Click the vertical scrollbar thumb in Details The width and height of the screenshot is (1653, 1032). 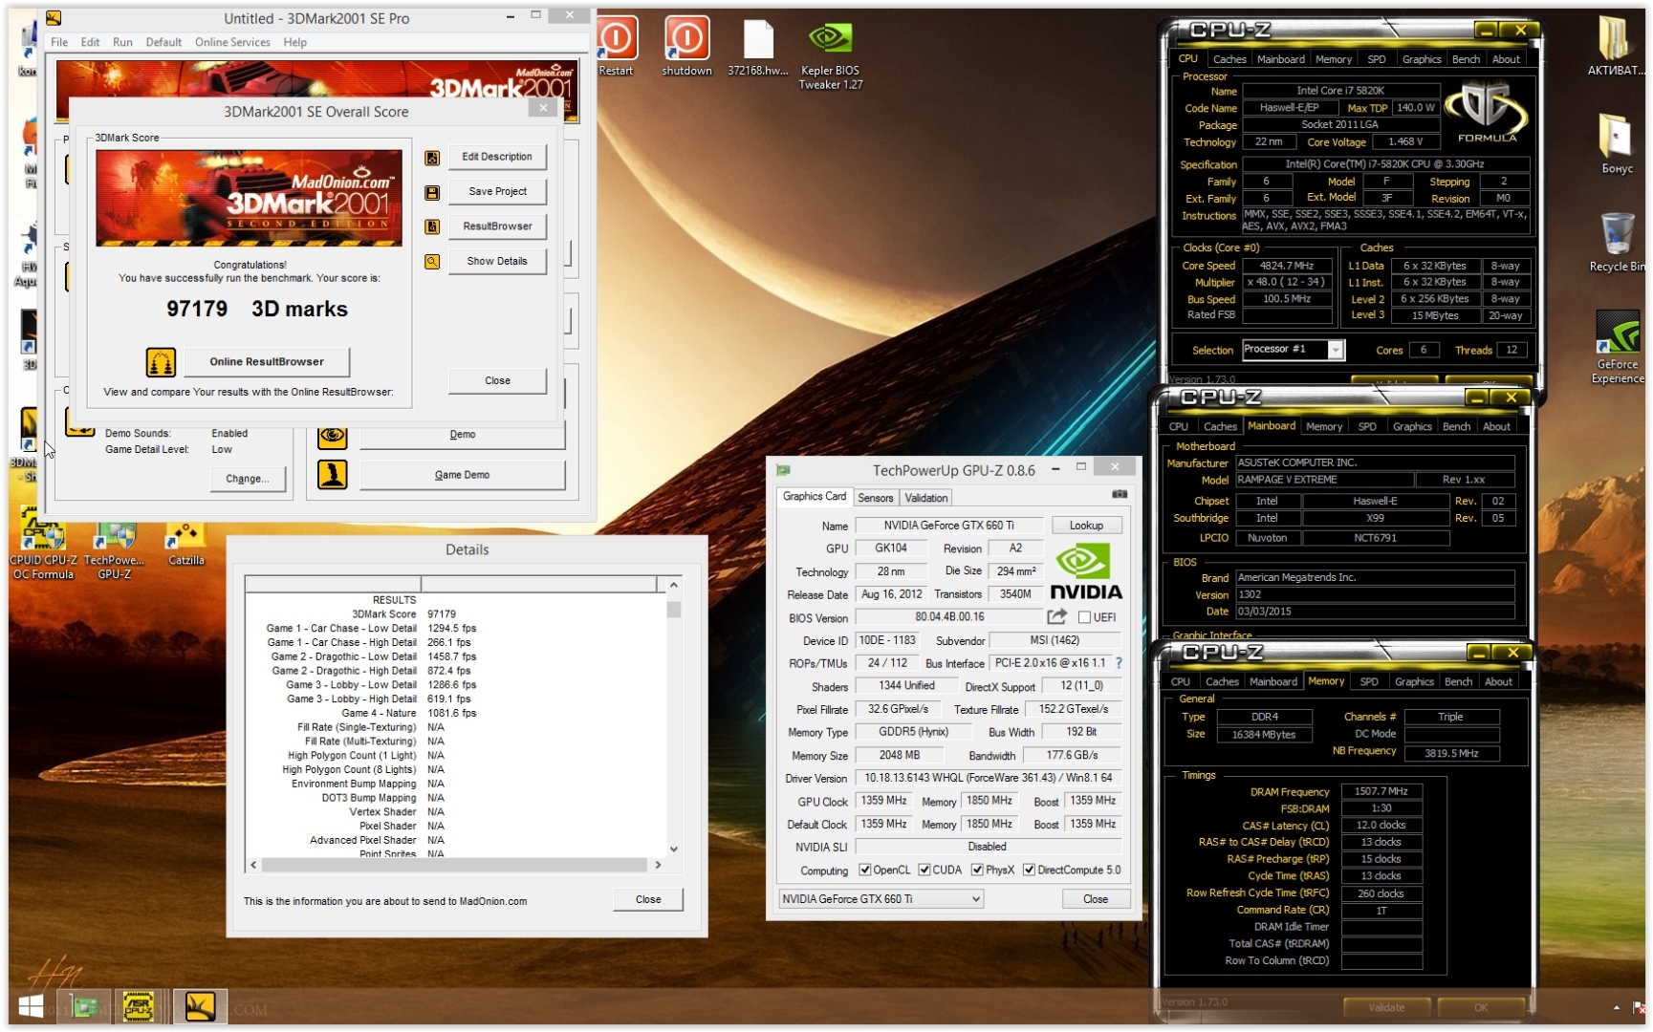(x=674, y=610)
